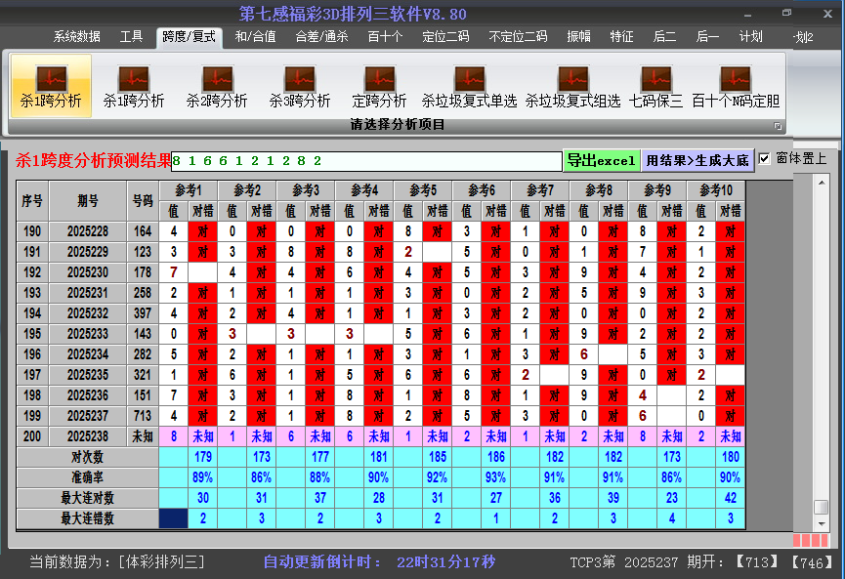Open the 系统数据 menu
The height and width of the screenshot is (579, 845).
(x=76, y=37)
